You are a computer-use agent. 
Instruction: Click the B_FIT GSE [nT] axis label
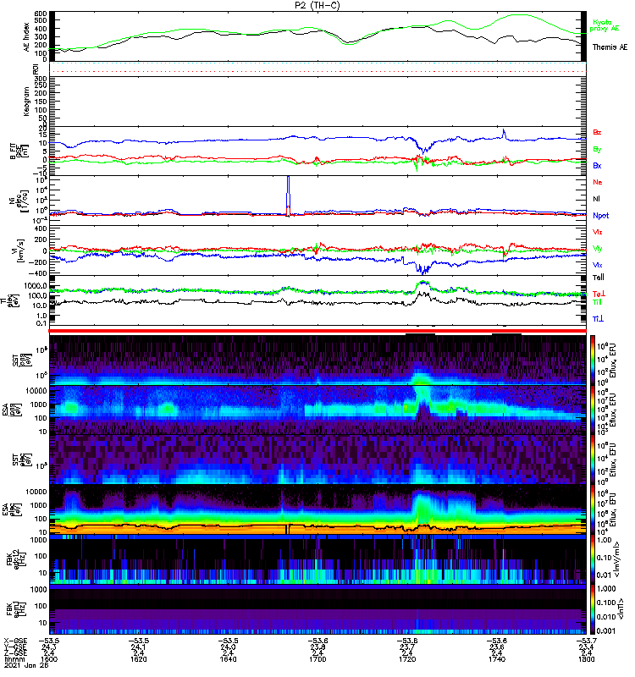point(19,151)
